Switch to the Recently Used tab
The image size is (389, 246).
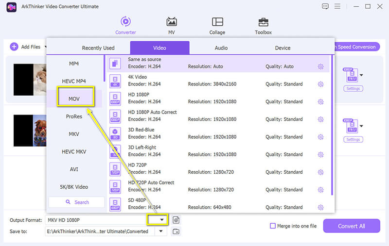[98, 48]
